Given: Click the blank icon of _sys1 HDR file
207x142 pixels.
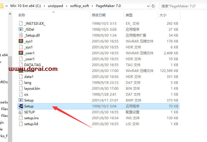Looking at the screenshot, I should (x=21, y=47).
